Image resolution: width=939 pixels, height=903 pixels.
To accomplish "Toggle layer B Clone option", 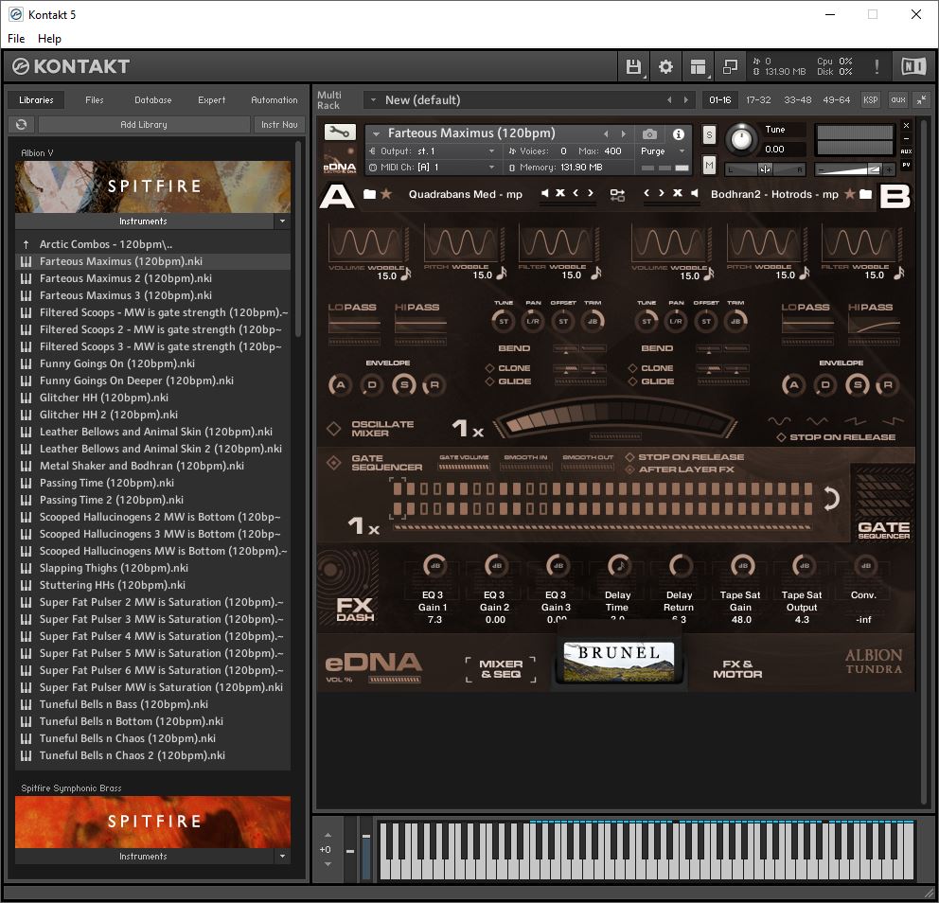I will click(x=632, y=368).
